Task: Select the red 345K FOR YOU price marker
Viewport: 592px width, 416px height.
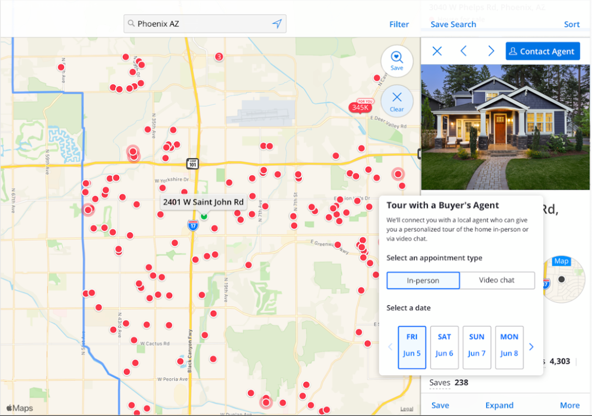Action: coord(360,107)
